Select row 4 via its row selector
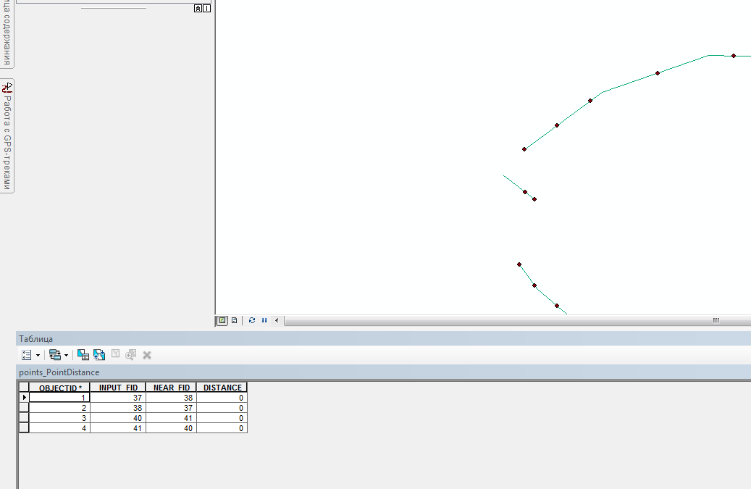This screenshot has width=751, height=489. coord(24,427)
